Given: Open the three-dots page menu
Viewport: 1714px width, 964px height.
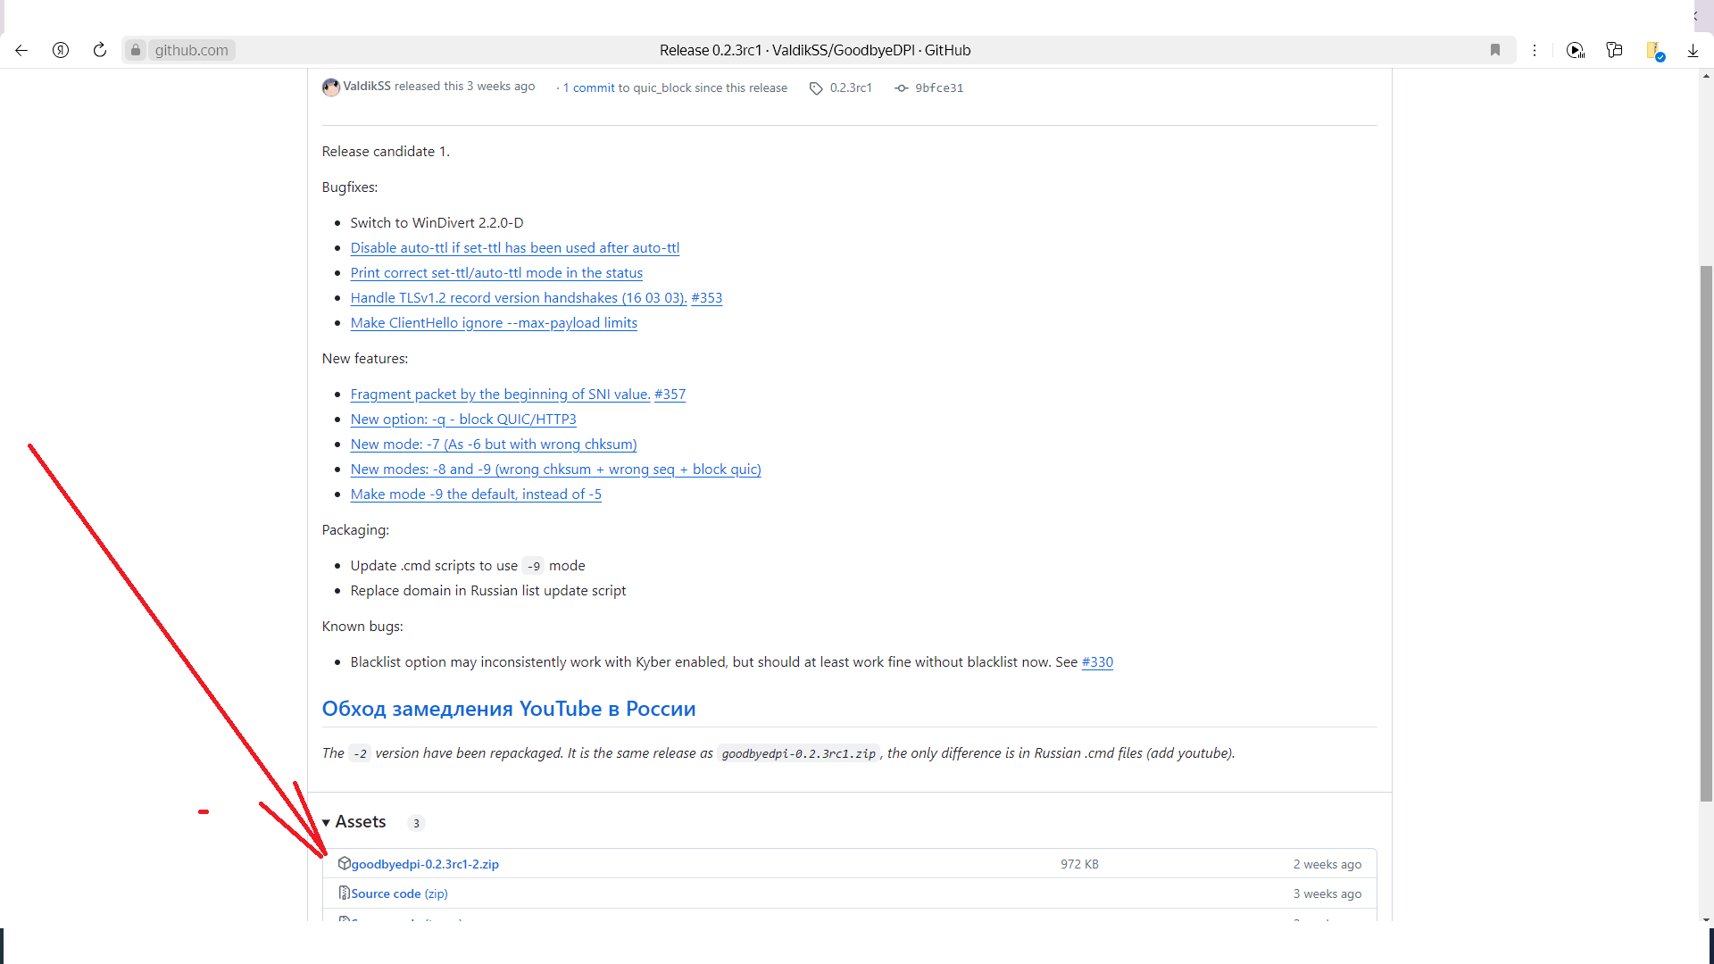Looking at the screenshot, I should pyautogui.click(x=1535, y=50).
